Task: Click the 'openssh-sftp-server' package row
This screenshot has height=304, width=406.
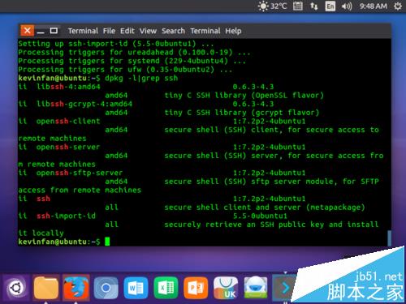Action: pyautogui.click(x=162, y=173)
